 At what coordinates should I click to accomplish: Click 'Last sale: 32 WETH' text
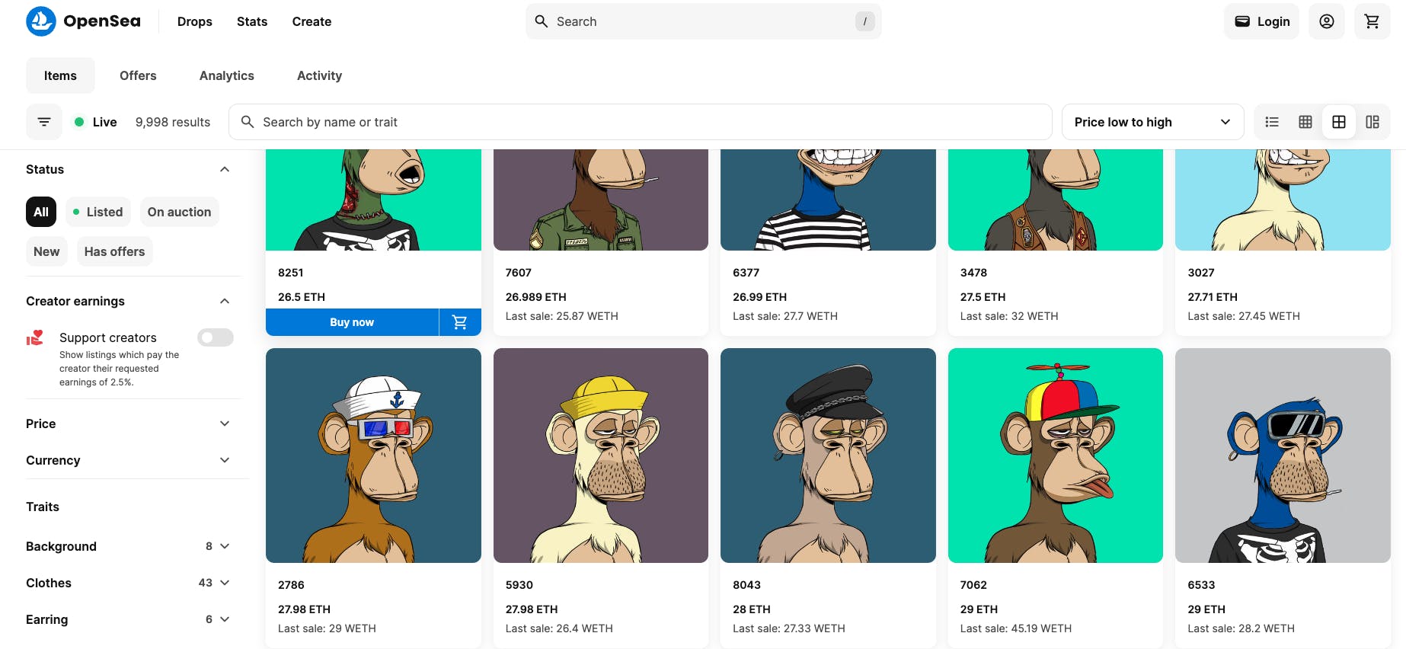click(1009, 316)
